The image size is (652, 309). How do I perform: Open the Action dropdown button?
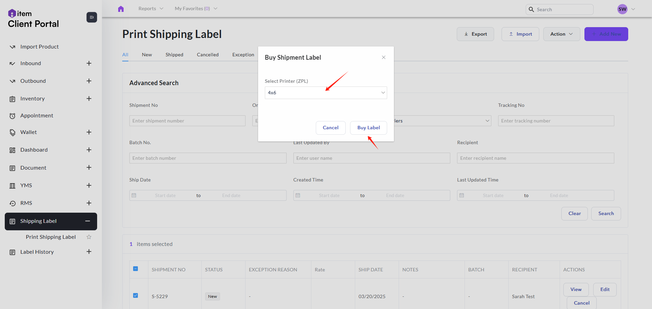click(561, 34)
